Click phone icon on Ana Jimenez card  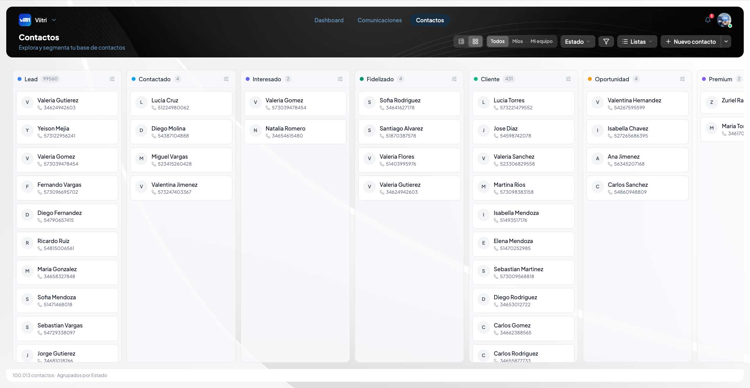click(x=610, y=164)
